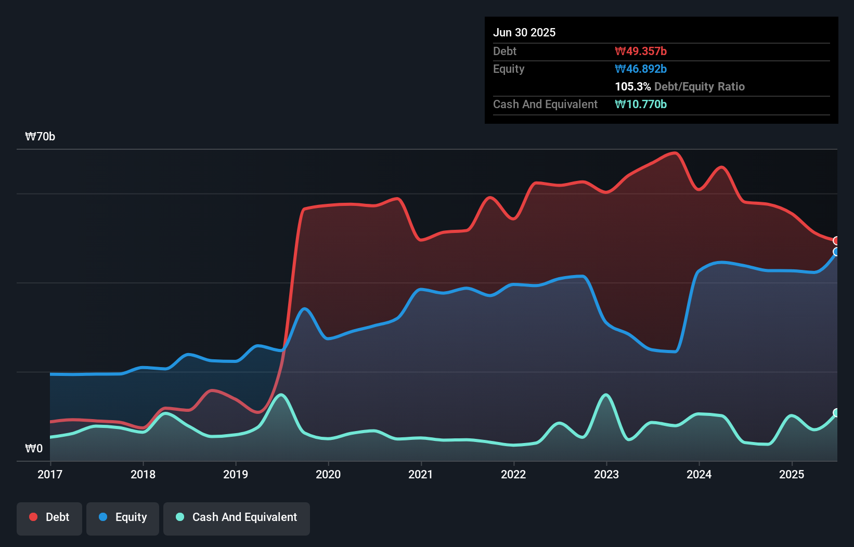Viewport: 854px width, 547px height.
Task: Toggle the Debt series visibility
Action: coord(49,518)
